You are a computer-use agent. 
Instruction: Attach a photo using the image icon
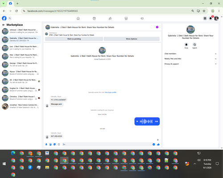[x=50, y=144]
